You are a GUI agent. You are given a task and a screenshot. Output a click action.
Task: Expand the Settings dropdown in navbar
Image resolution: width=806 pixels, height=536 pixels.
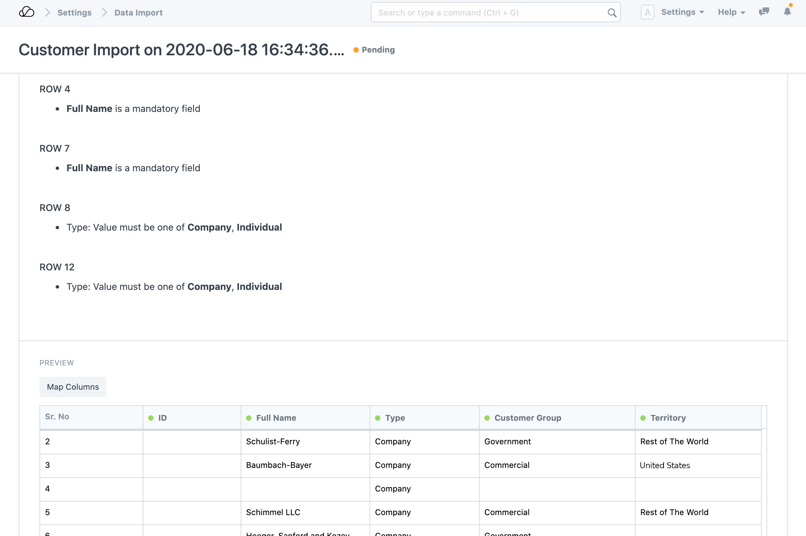pyautogui.click(x=682, y=12)
